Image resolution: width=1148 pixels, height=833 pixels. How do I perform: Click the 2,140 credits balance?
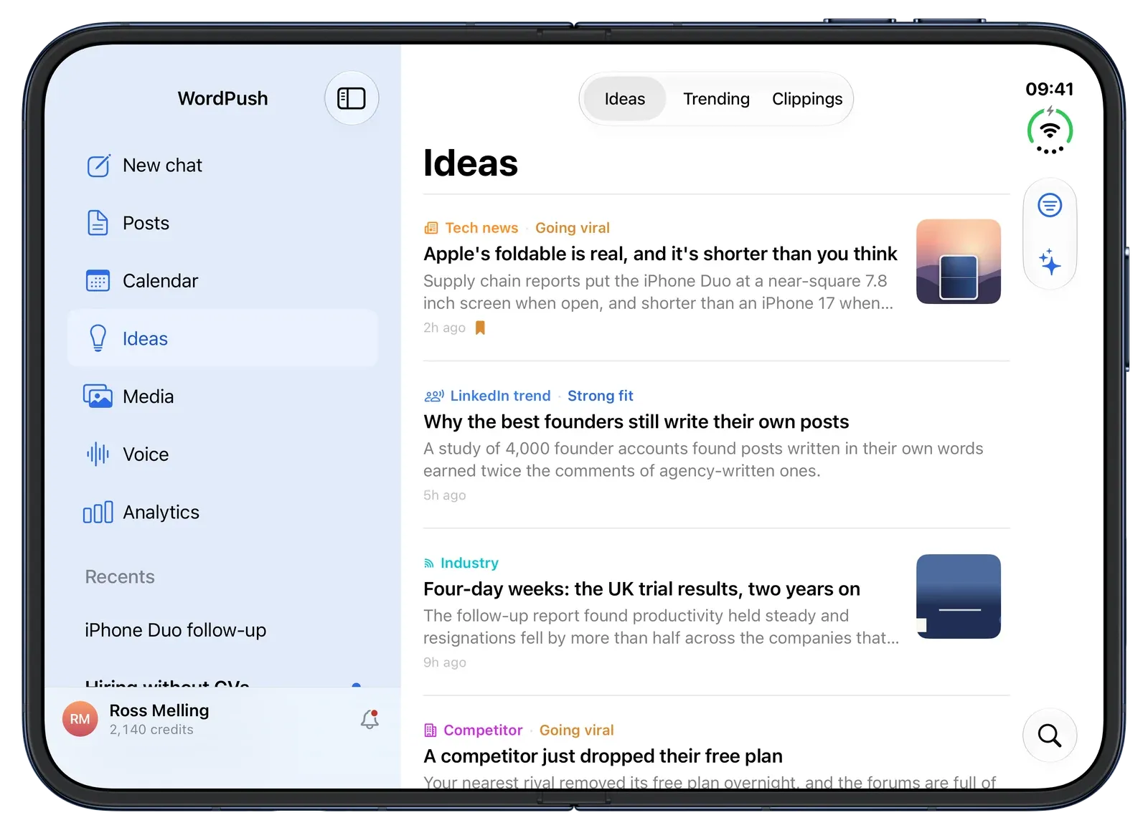[x=151, y=730]
